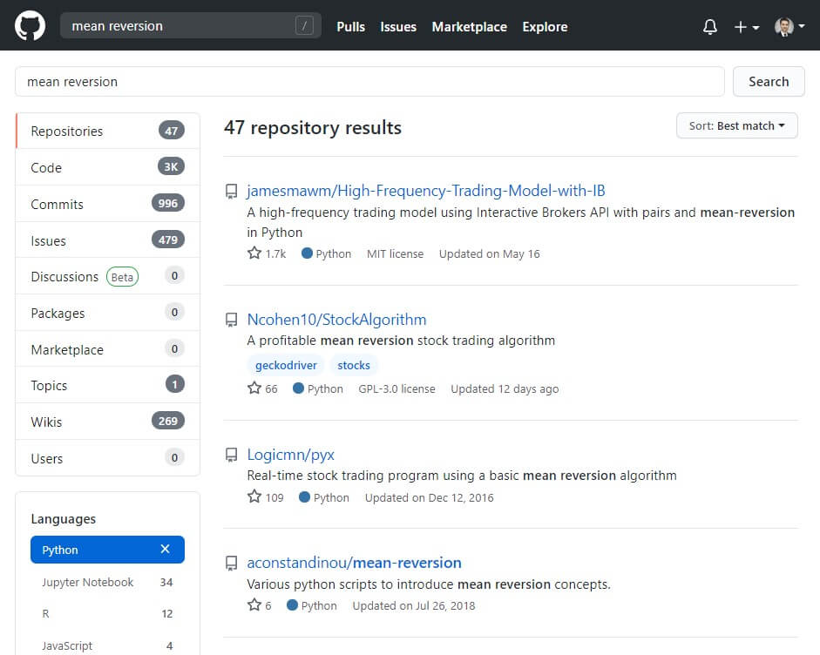Click the Search button
The image size is (820, 655).
[x=769, y=82]
